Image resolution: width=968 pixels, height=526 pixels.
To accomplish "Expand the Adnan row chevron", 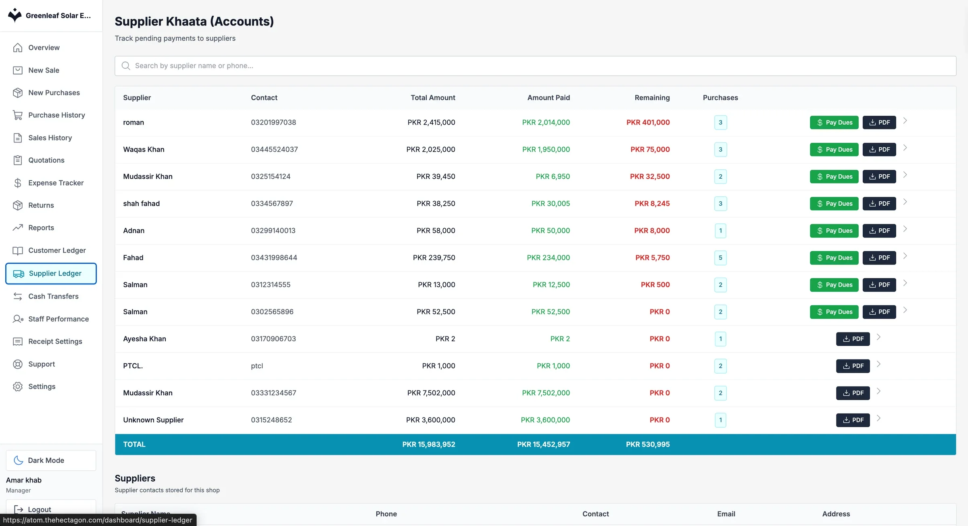I will pos(905,229).
